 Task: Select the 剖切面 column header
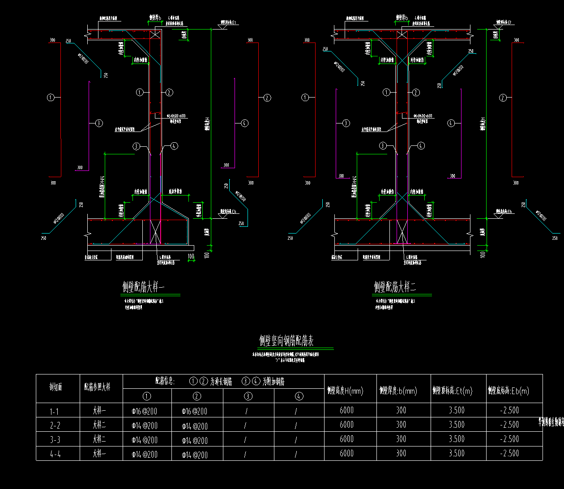pyautogui.click(x=56, y=387)
